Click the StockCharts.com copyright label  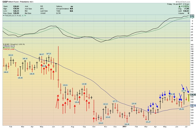(x=183, y=2)
